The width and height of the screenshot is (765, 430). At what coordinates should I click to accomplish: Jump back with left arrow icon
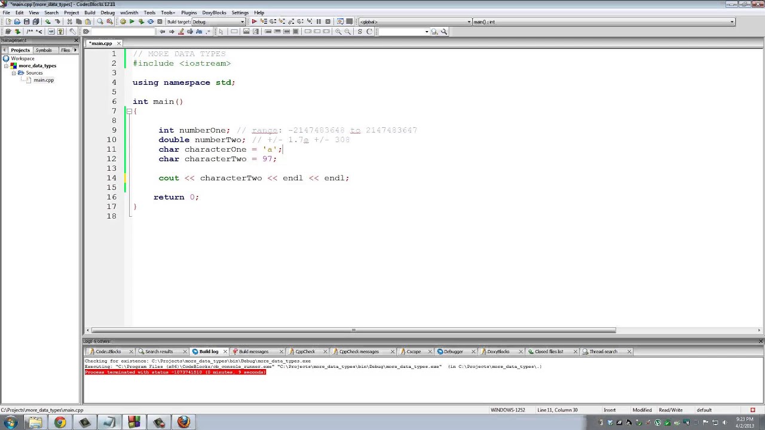click(x=162, y=31)
